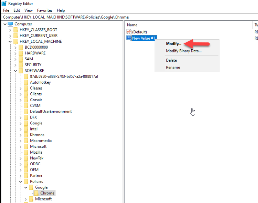Screen dimensions: 258x203
Task: Open the Help menu
Action: (x=61, y=10)
